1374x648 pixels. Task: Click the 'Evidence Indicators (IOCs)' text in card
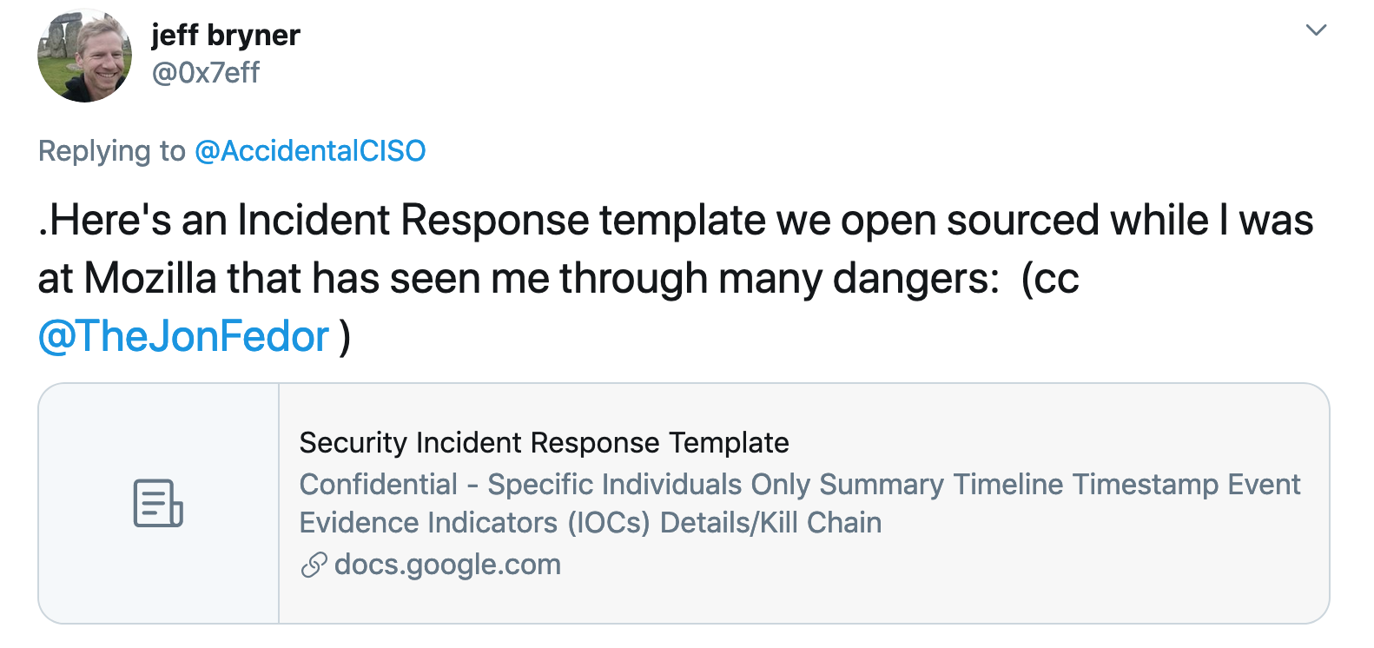(x=475, y=523)
